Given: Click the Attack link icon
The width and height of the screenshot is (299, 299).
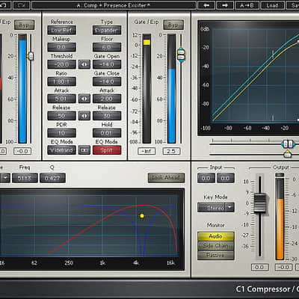Looking at the screenshot, I should pyautogui.click(x=84, y=99).
